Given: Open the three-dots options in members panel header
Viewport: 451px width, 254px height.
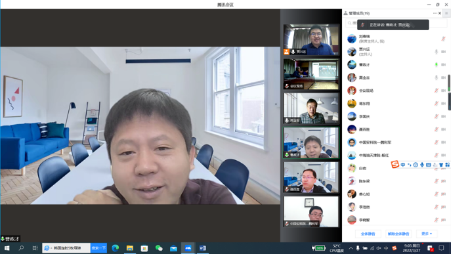Looking at the screenshot, I should [435, 13].
